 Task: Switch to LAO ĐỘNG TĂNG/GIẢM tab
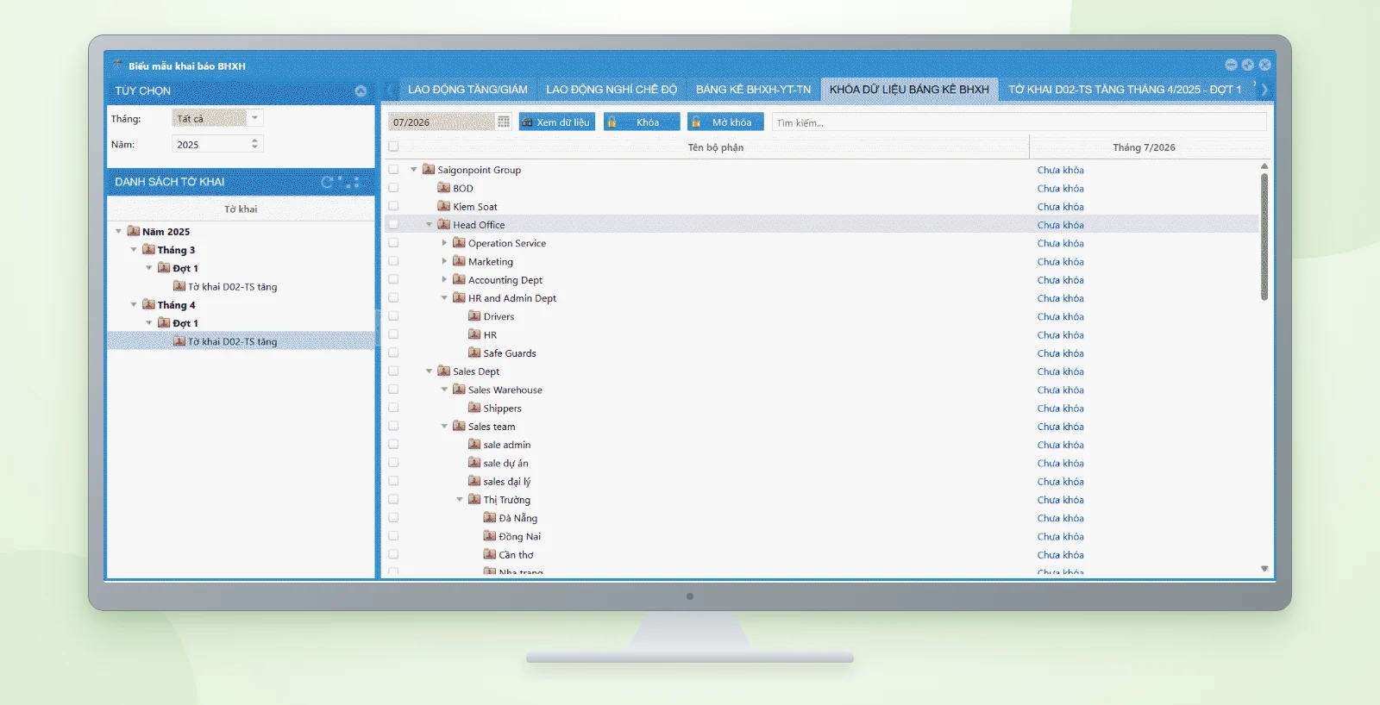tap(467, 90)
